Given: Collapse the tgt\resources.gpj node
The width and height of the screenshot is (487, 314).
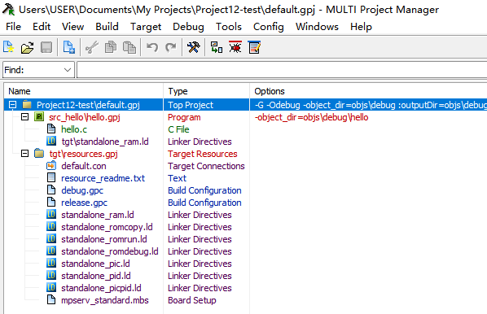Looking at the screenshot, I should (x=25, y=154).
